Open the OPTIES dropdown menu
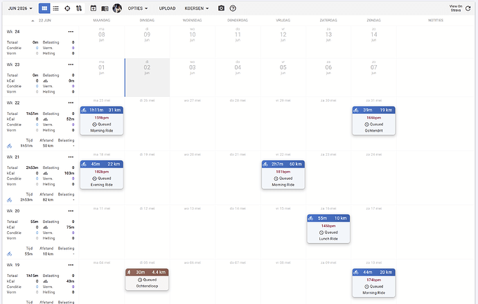478x304 pixels. tap(138, 8)
